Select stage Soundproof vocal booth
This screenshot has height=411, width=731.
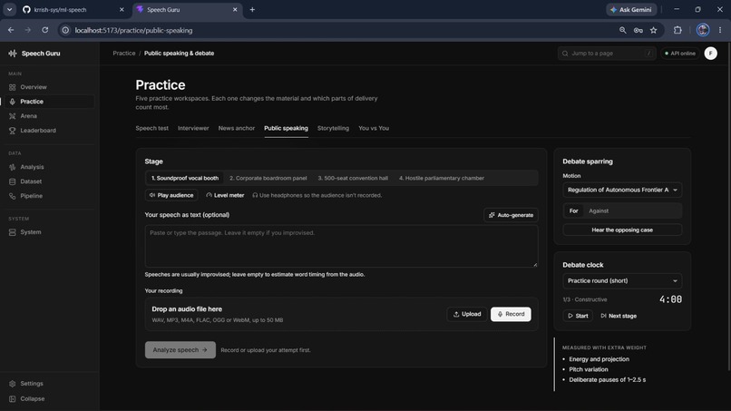(185, 178)
